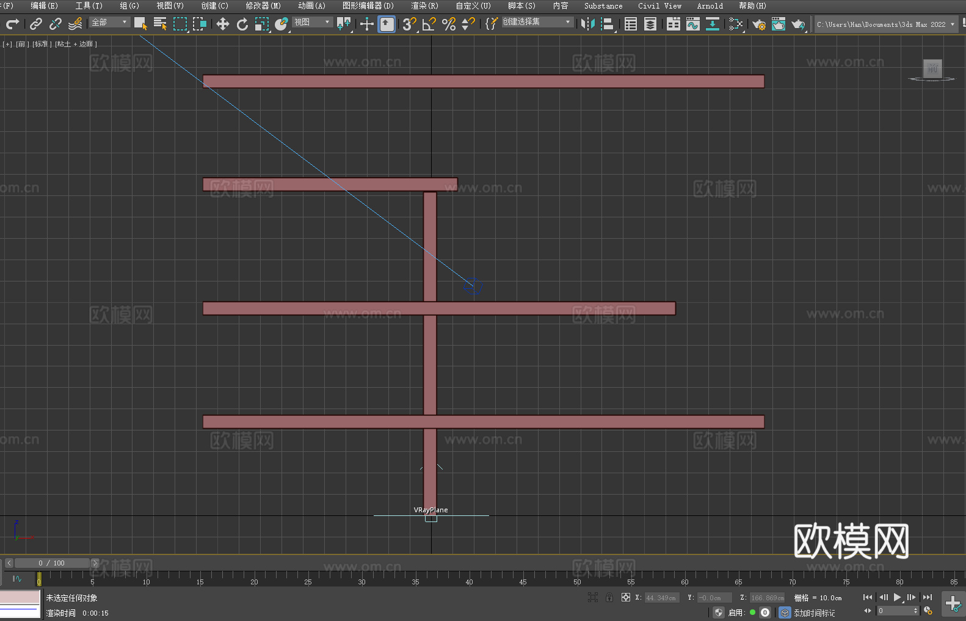Choose the rectangular selection region tool

click(180, 24)
